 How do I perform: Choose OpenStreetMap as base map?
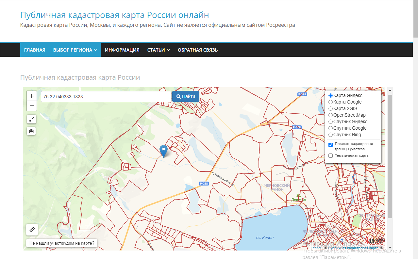tap(331, 115)
